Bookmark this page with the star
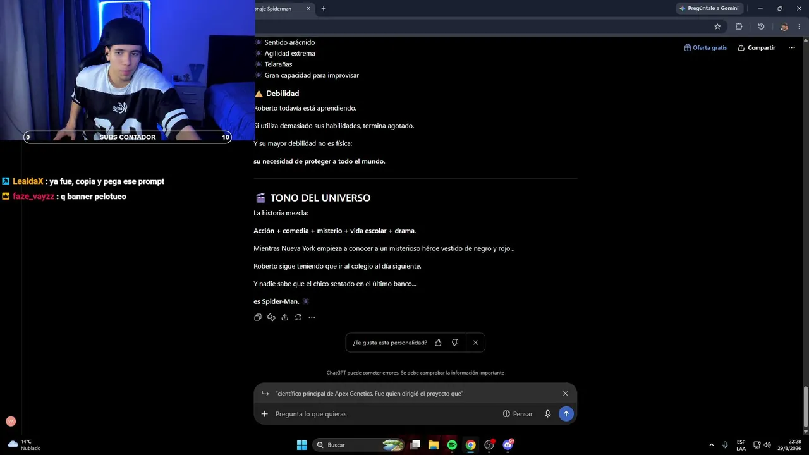 [x=717, y=27]
